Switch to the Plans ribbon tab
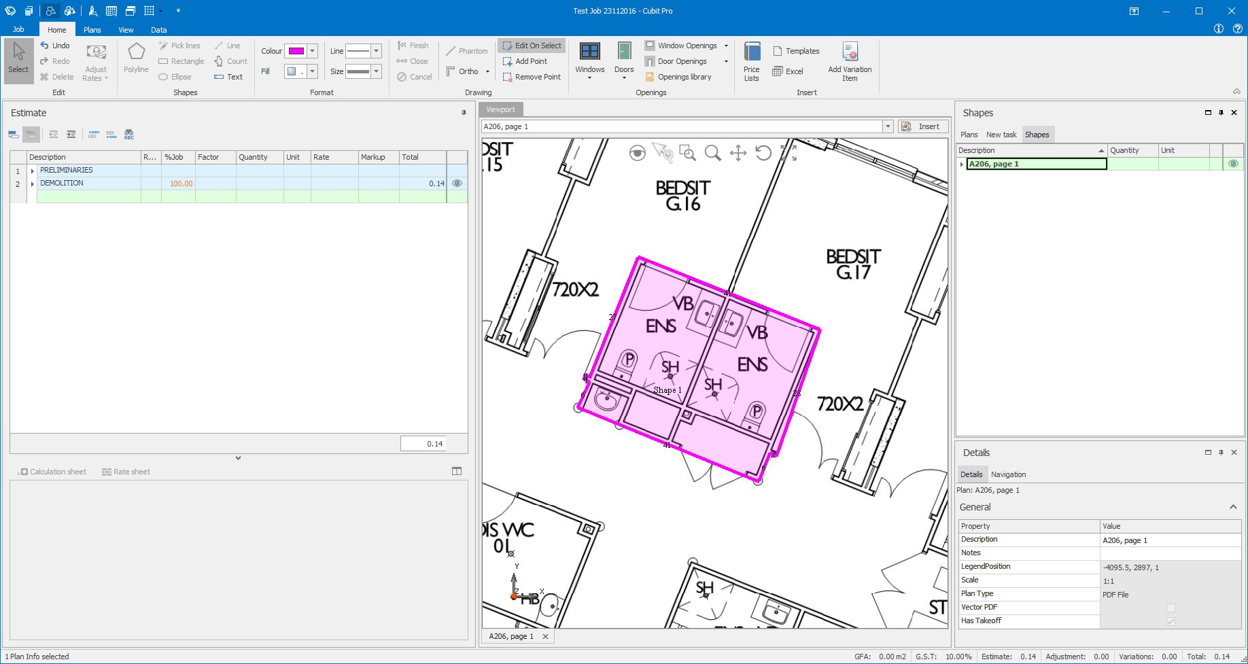The image size is (1248, 664). [92, 30]
